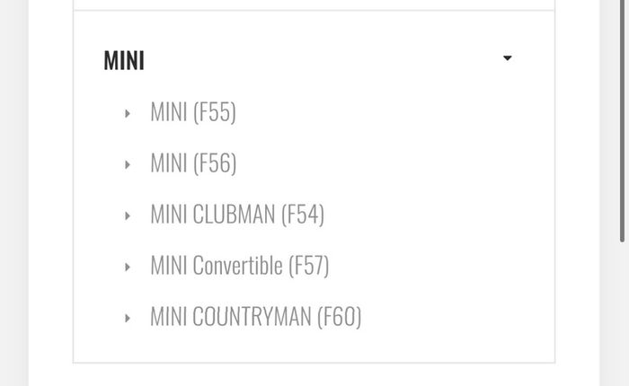This screenshot has width=629, height=386.
Task: Click the page scrollbar thumb
Action: [x=622, y=120]
